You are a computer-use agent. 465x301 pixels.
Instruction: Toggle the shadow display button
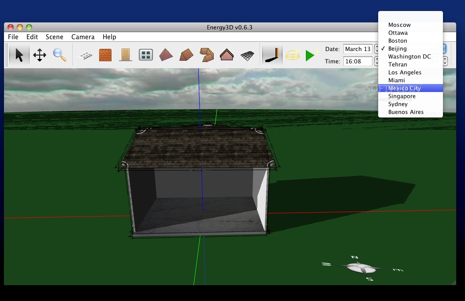pos(272,55)
